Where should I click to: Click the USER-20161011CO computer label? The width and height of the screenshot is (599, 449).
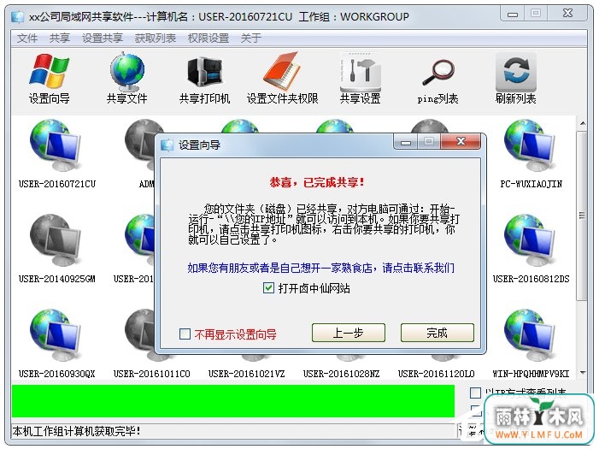[x=151, y=374]
